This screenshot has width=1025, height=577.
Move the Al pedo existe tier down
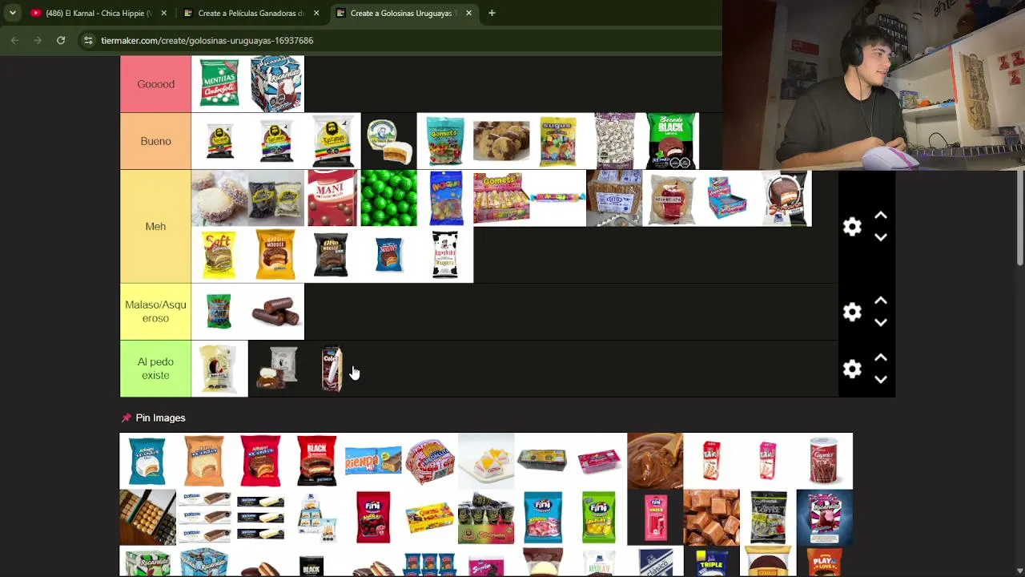point(881,379)
